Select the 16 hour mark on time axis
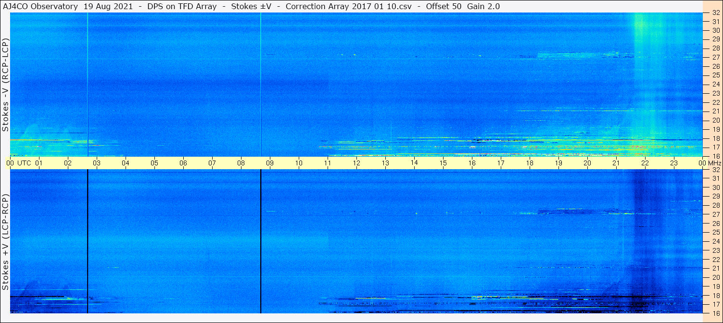 tap(472, 163)
